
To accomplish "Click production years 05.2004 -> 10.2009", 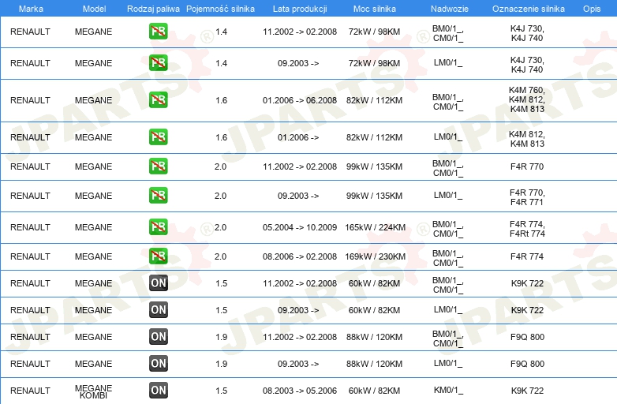I will point(300,227).
